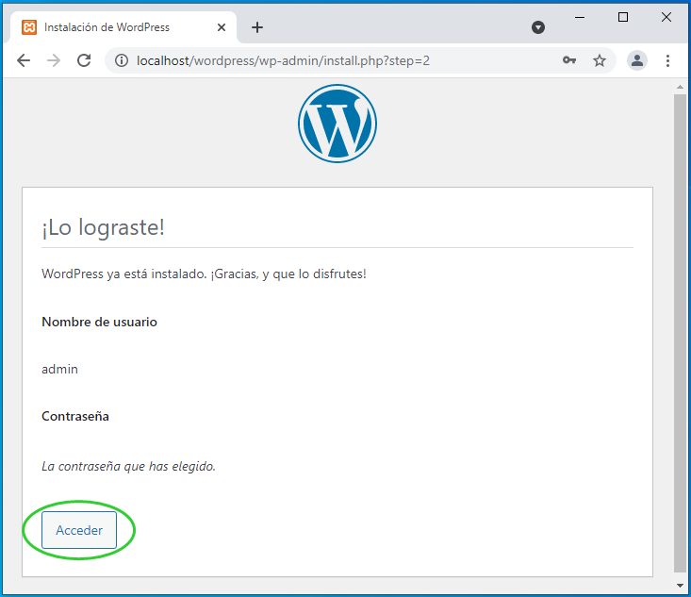Image resolution: width=691 pixels, height=597 pixels.
Task: Click the Contraseña label
Action: (x=74, y=416)
